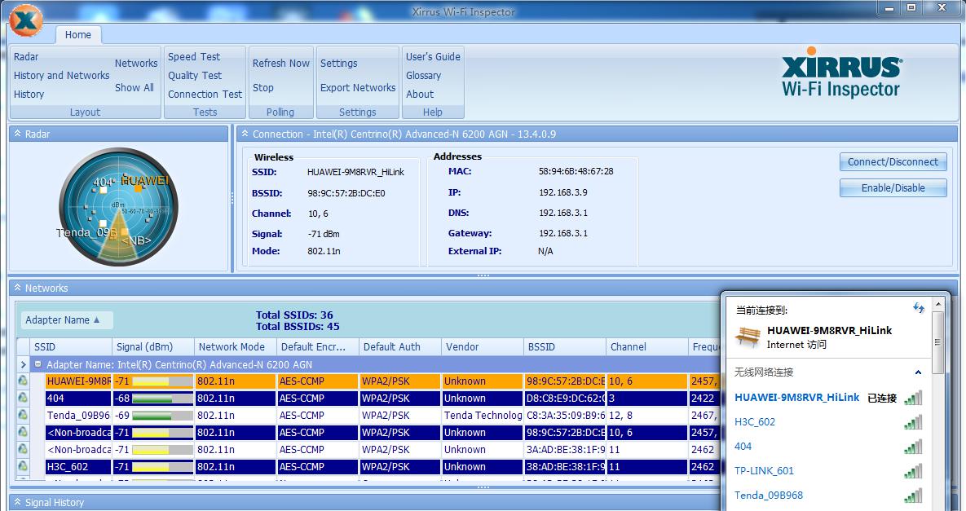Run the Speed Test
The height and width of the screenshot is (511, 966).
click(194, 56)
